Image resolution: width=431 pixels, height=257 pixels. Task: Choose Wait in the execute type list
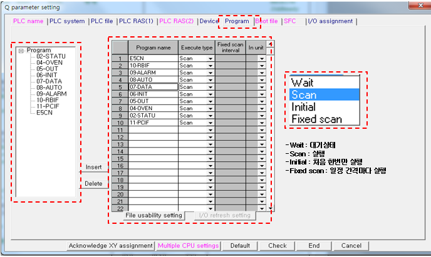click(325, 83)
